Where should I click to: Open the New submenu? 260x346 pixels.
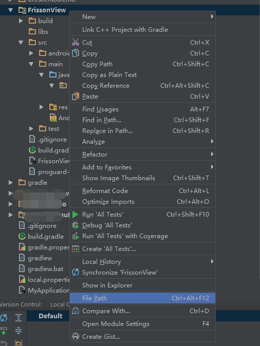tap(142, 17)
